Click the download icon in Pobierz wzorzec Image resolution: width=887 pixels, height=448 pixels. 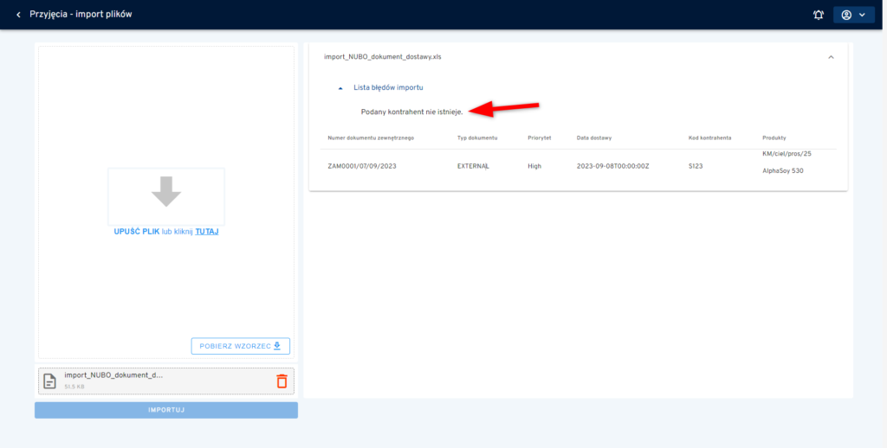pos(277,346)
